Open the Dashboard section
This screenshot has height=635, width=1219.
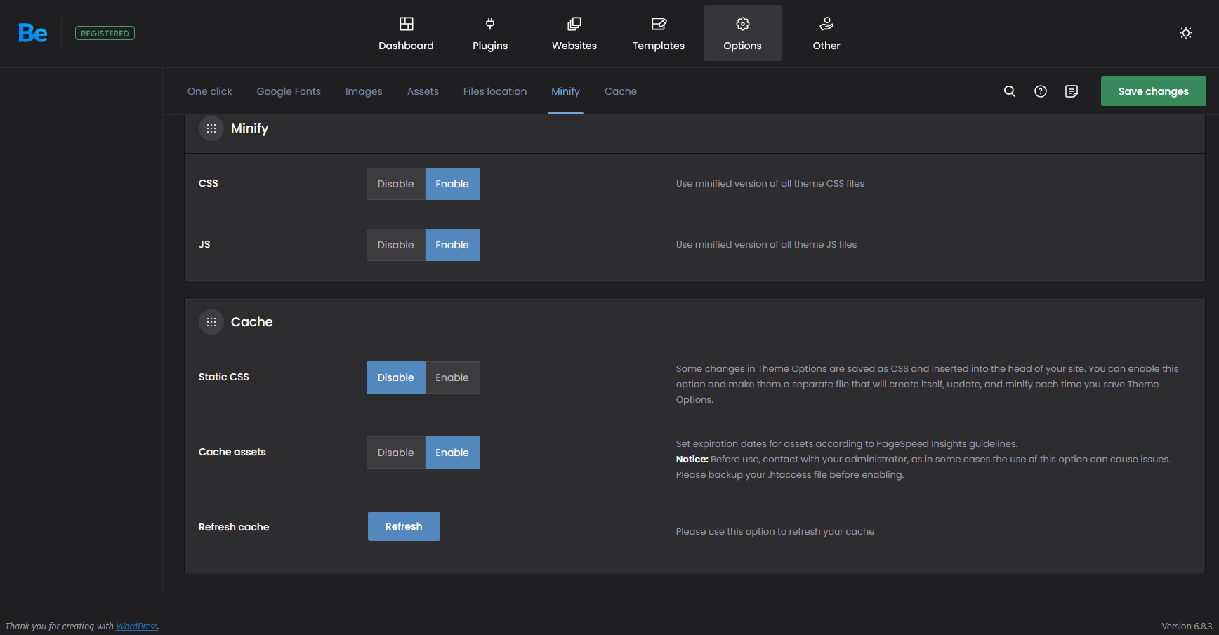(406, 33)
